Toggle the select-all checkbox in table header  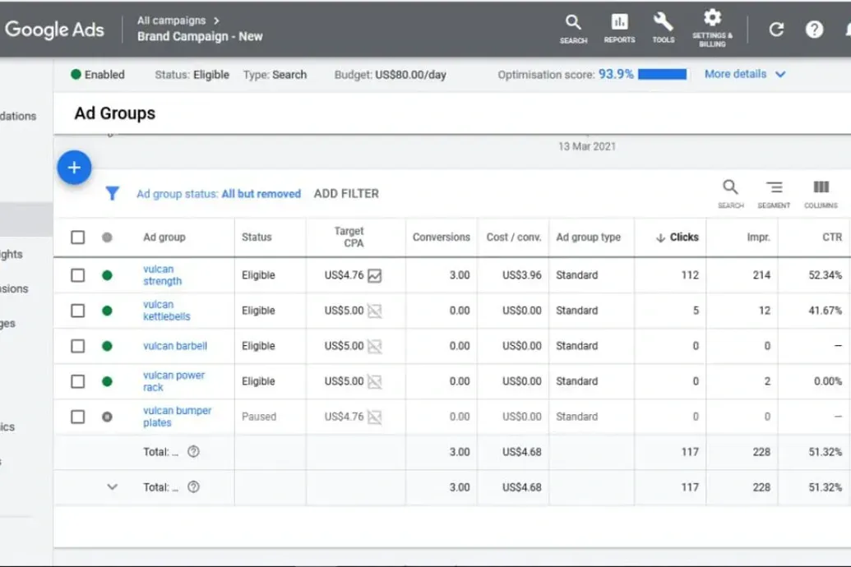77,237
